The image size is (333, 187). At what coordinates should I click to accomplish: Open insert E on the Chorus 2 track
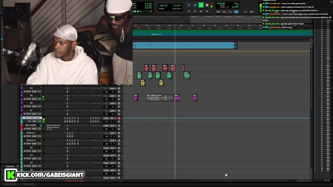[x=75, y=144]
